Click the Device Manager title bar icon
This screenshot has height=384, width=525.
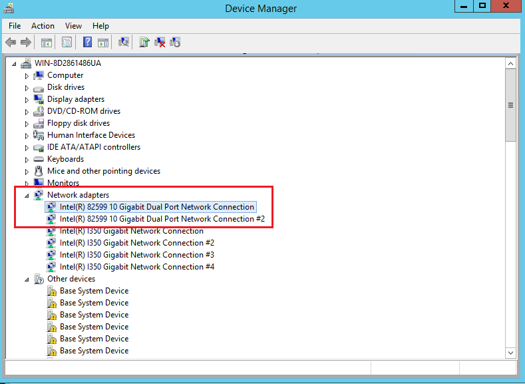[9, 8]
